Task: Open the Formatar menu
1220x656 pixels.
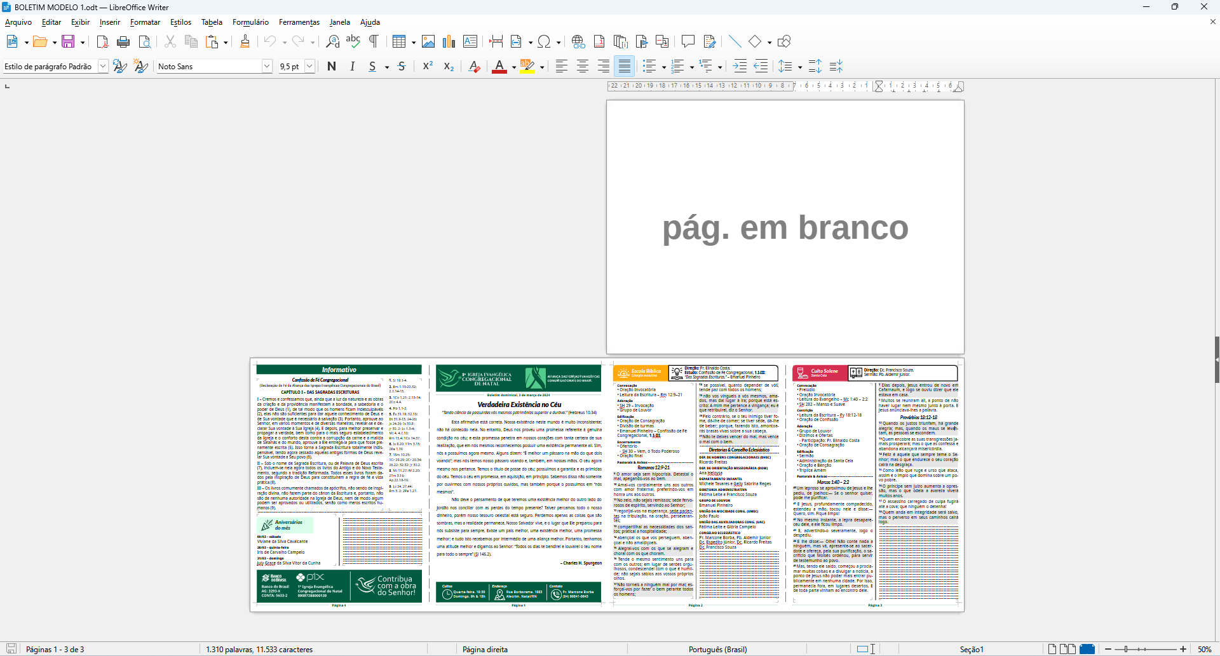Action: [x=146, y=22]
